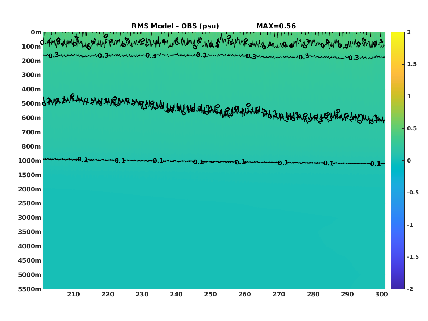Click the dark blue bottom of the colorbar
428x321 pixels.
(x=398, y=287)
